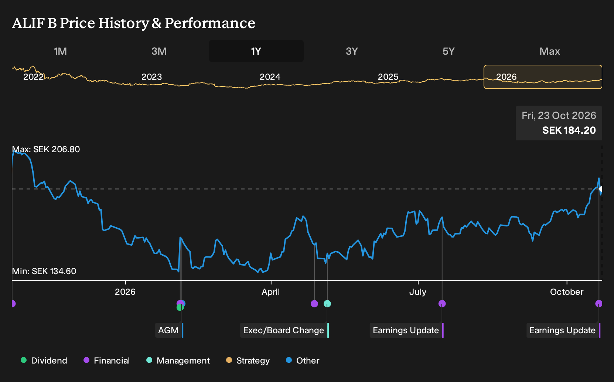Click the Max: SEK 206.80 label

[46, 149]
